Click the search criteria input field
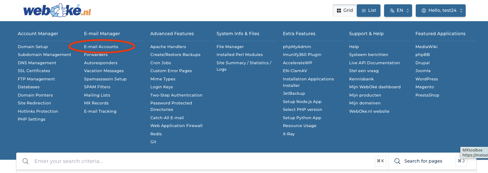The image size is (488, 173). [x=201, y=161]
